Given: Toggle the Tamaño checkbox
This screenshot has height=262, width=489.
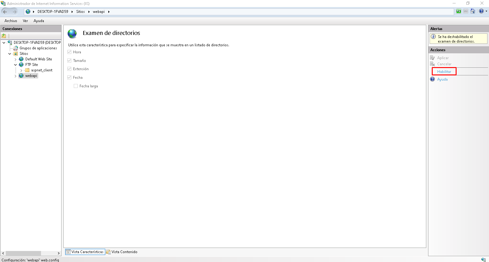Looking at the screenshot, I should pyautogui.click(x=69, y=61).
